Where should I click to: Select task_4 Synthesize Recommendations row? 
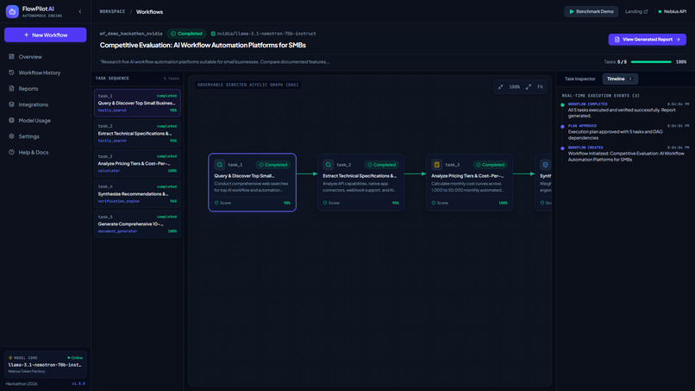tap(137, 193)
